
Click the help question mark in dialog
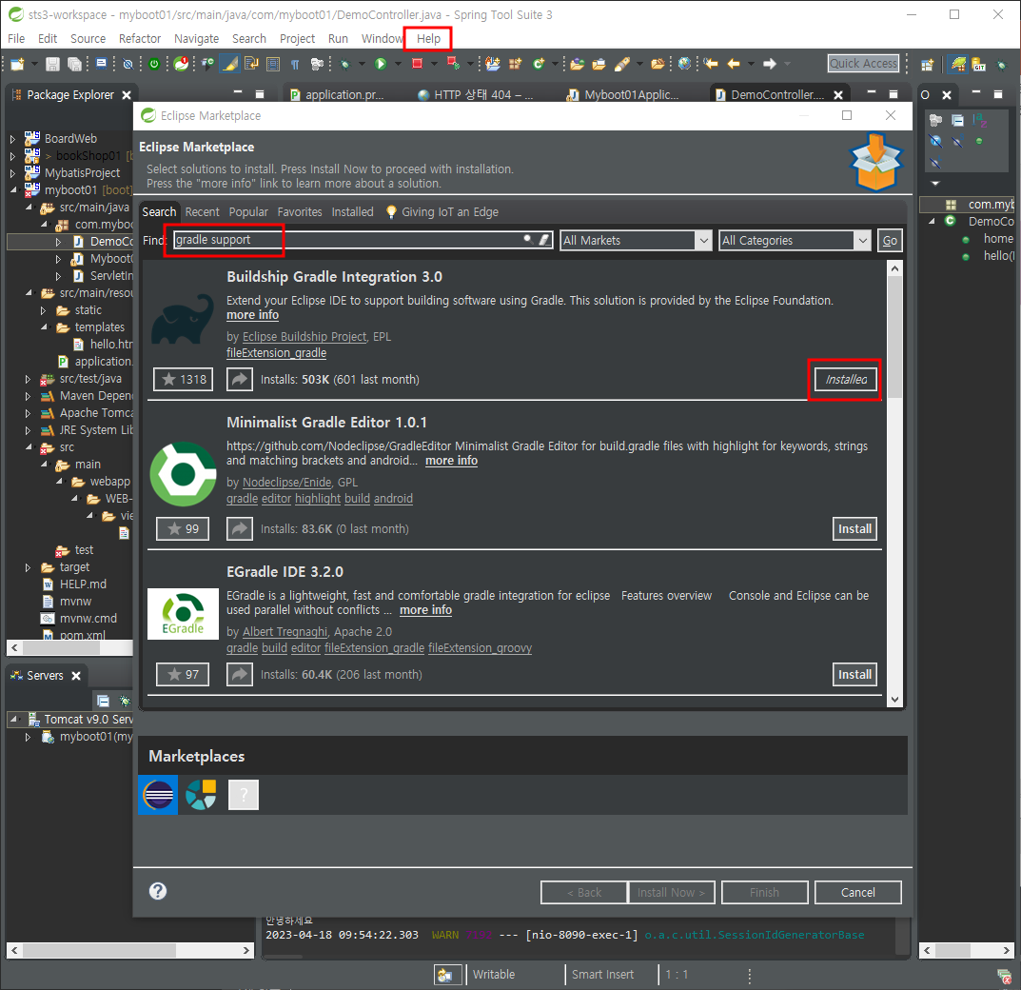[x=158, y=891]
